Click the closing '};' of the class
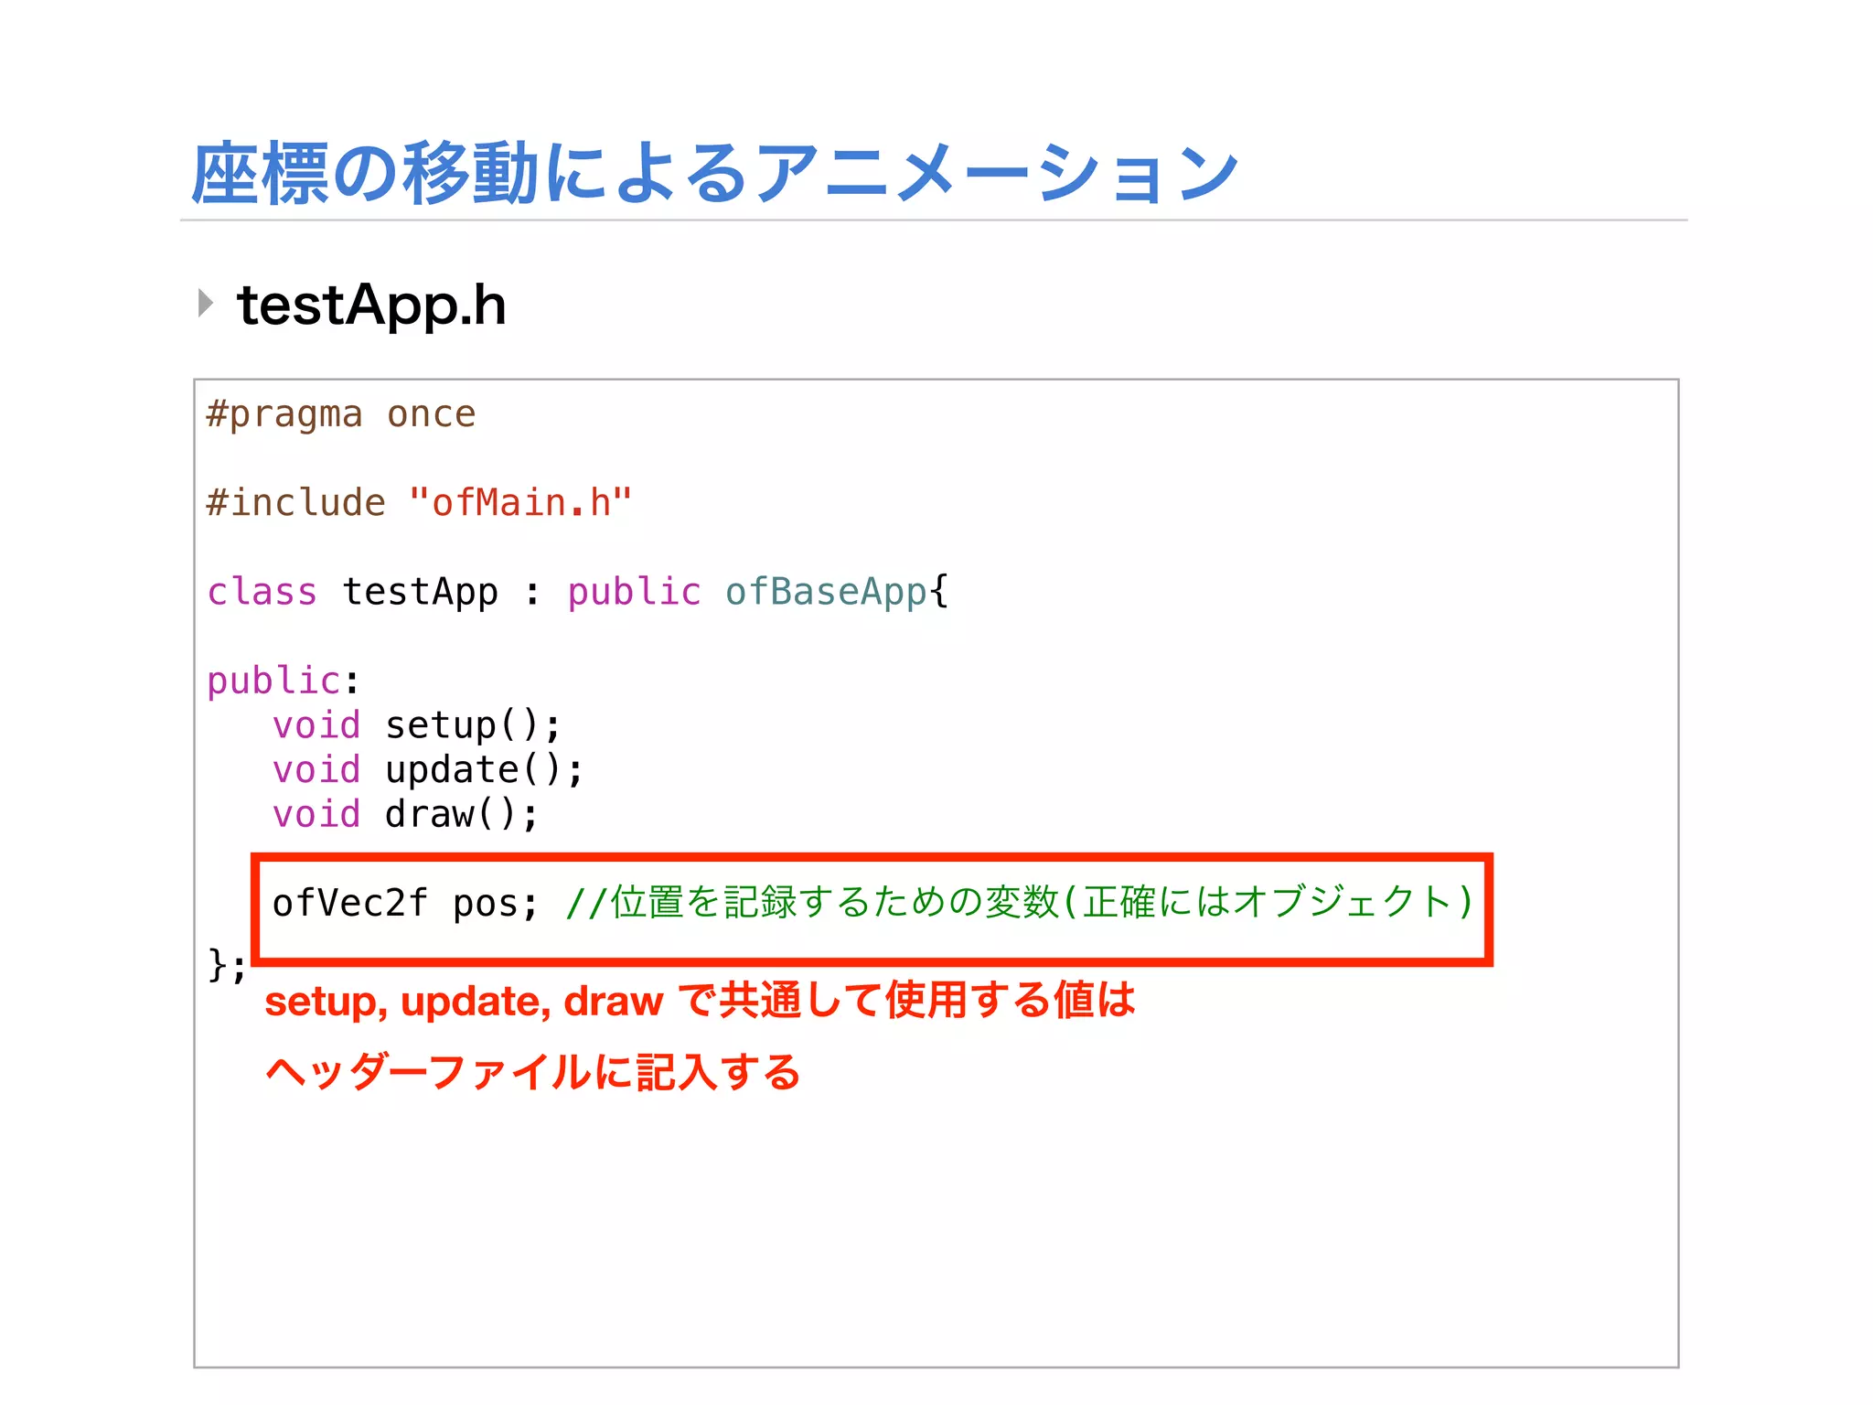The width and height of the screenshot is (1873, 1405). [x=227, y=965]
